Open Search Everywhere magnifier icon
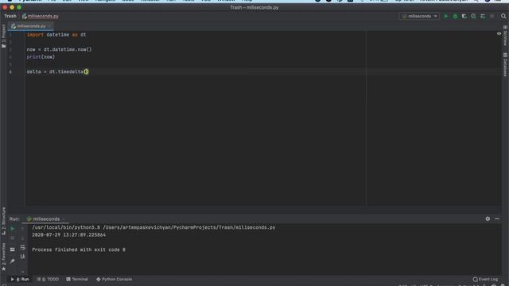Image resolution: width=509 pixels, height=286 pixels. 503,16
